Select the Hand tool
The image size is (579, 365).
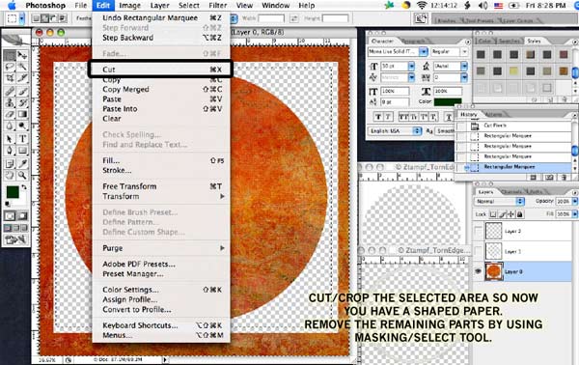pos(10,175)
